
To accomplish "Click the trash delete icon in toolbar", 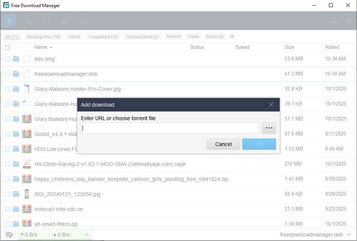I will pyautogui.click(x=65, y=21).
